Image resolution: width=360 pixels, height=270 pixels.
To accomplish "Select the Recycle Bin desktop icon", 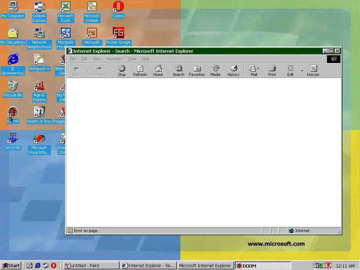I will tap(13, 89).
